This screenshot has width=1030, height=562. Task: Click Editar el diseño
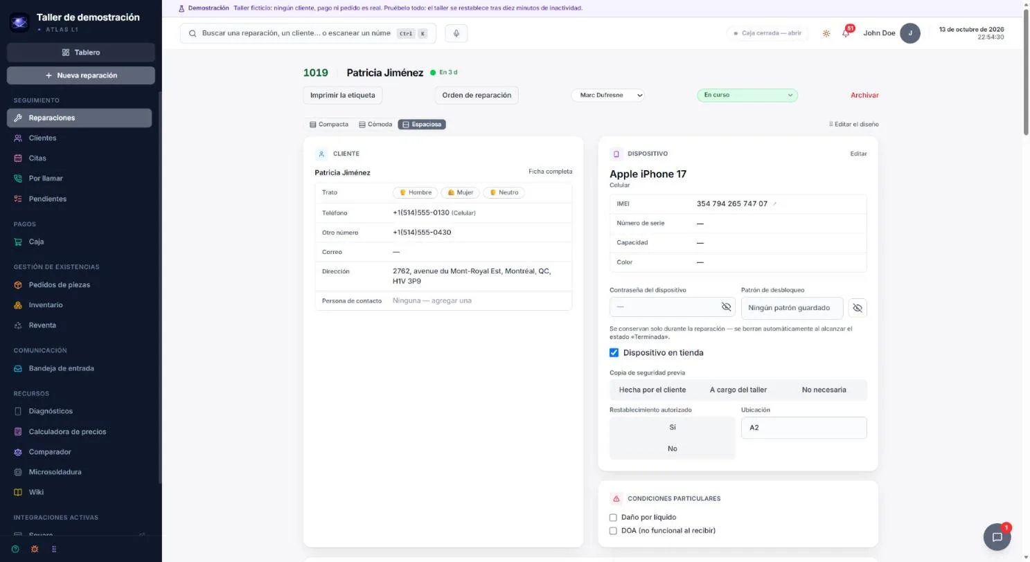pos(854,125)
